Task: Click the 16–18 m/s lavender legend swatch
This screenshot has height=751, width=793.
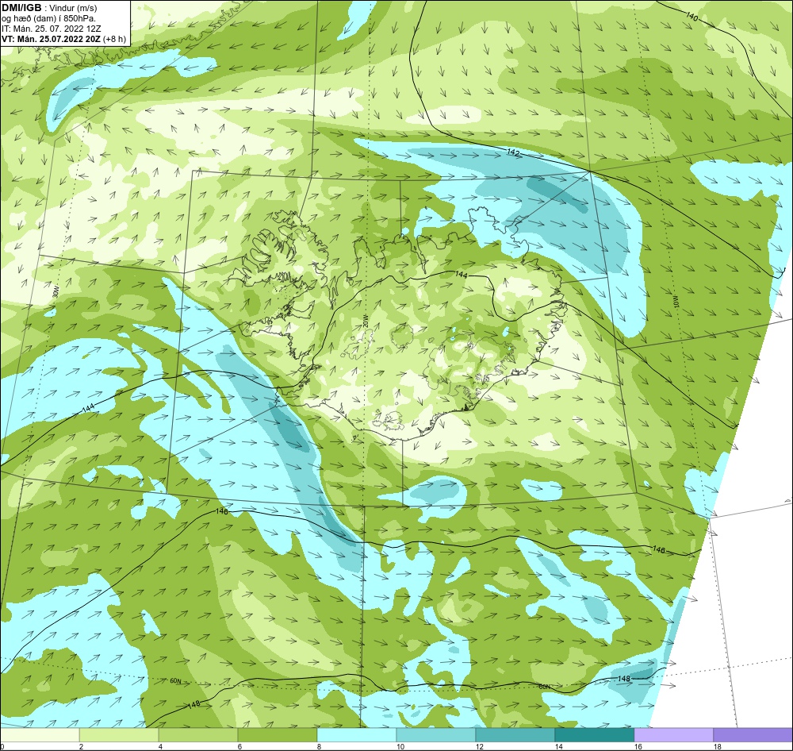Action: tap(673, 734)
